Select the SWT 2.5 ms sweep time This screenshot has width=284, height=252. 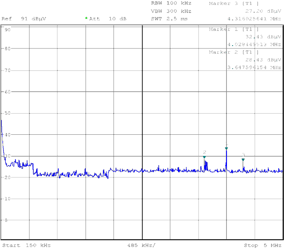[x=169, y=19]
